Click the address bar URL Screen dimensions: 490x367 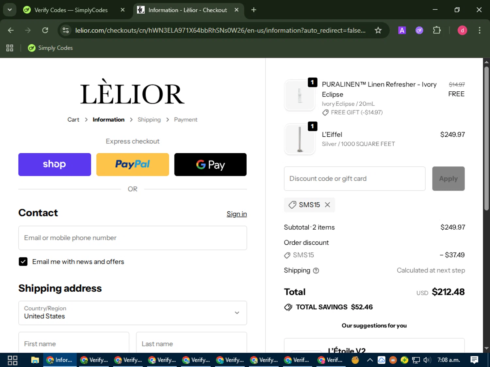220,30
